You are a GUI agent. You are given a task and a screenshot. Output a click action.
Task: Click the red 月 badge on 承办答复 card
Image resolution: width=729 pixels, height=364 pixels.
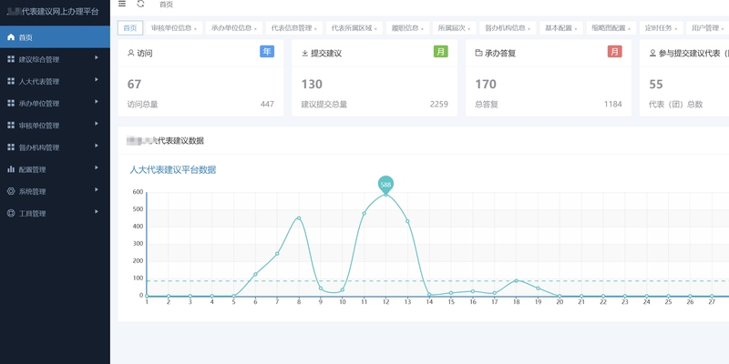[x=615, y=52]
